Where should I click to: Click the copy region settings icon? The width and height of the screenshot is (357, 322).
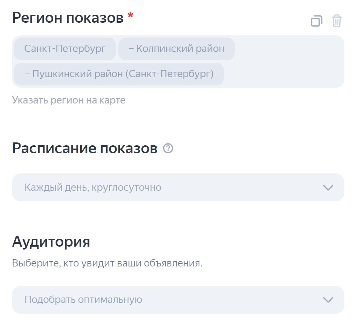pos(316,21)
